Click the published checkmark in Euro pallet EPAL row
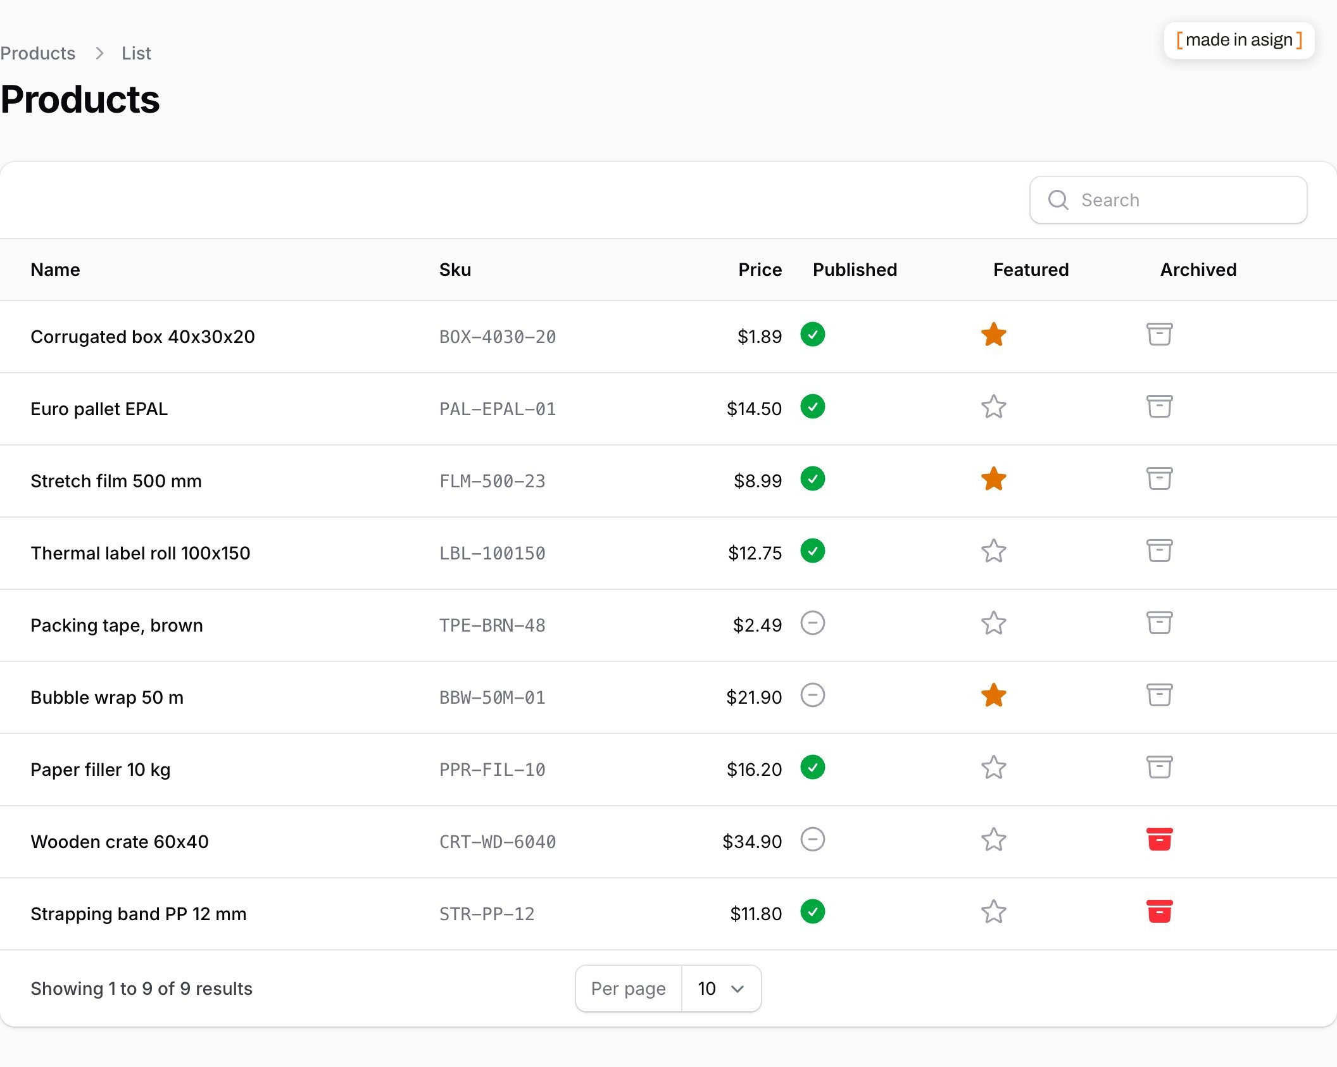The height and width of the screenshot is (1067, 1337). tap(812, 406)
